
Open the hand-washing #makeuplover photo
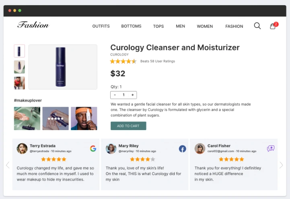27,118
